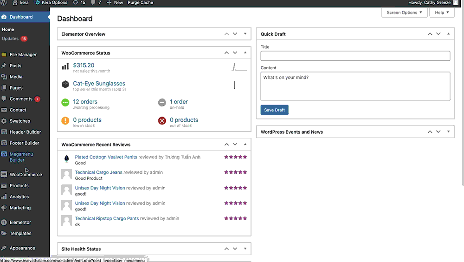Move WordPress Events and News widget up

pos(430,132)
